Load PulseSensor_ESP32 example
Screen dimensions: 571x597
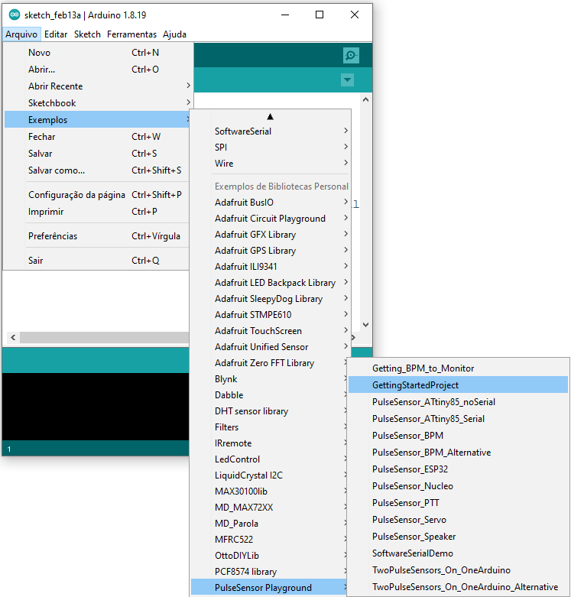pos(458,469)
